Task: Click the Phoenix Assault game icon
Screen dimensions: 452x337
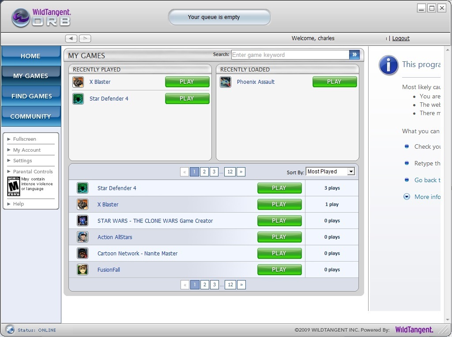Action: click(x=226, y=82)
